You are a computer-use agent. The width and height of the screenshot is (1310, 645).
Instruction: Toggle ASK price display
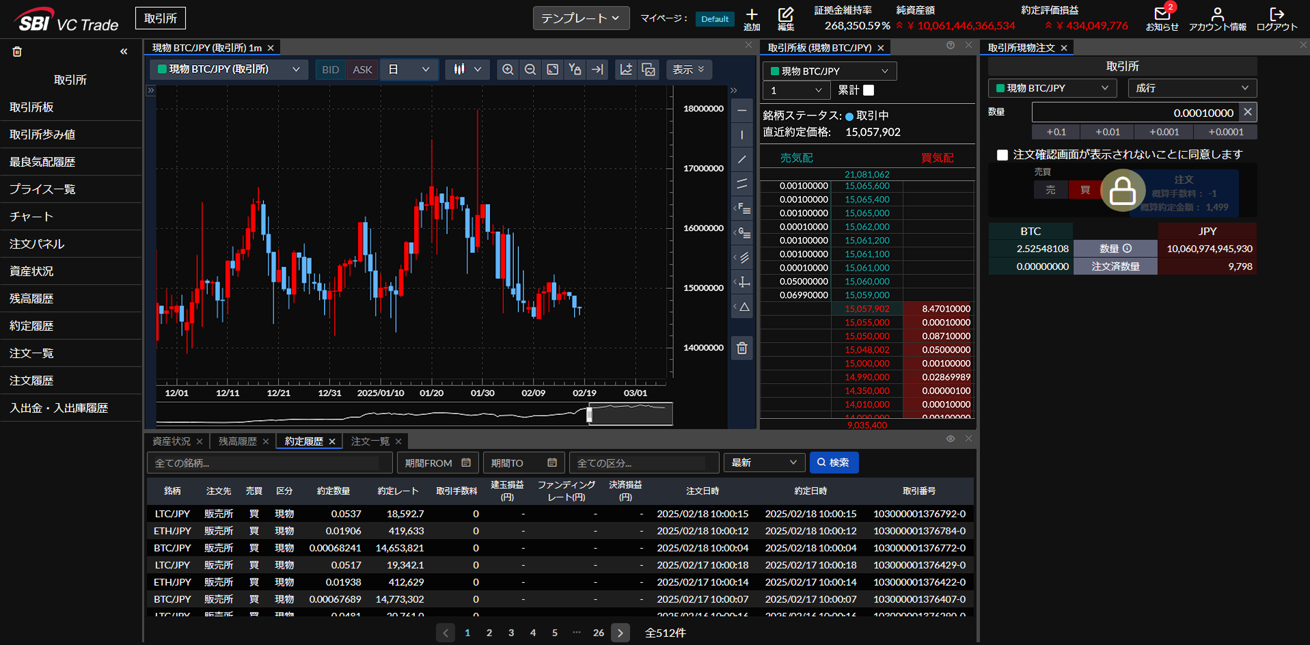click(x=362, y=70)
